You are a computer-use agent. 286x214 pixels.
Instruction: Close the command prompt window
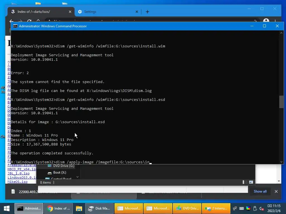[277, 26]
